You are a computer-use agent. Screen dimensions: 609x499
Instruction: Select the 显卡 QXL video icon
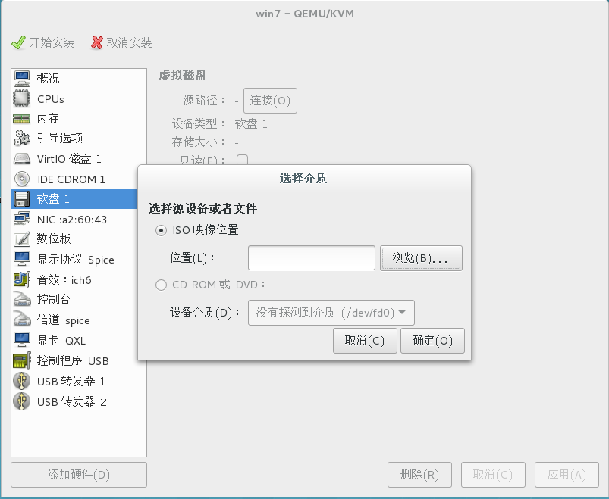pos(22,340)
